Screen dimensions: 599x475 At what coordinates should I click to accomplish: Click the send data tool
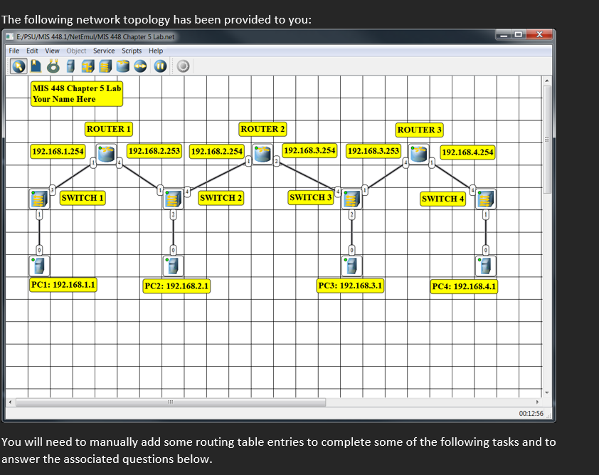(x=140, y=66)
